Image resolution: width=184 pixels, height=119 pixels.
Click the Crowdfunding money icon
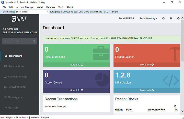click(x=6, y=87)
